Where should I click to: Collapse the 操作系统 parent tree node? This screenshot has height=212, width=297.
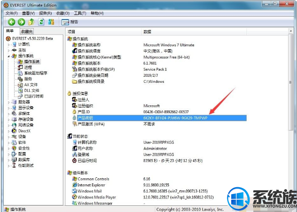(8, 56)
